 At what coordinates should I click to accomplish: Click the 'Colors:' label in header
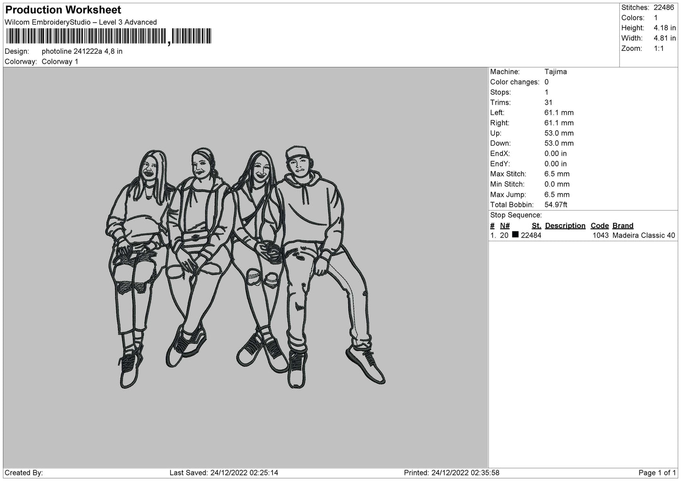[x=633, y=18]
